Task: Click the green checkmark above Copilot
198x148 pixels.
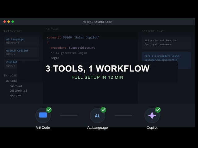Action: pos(158,110)
